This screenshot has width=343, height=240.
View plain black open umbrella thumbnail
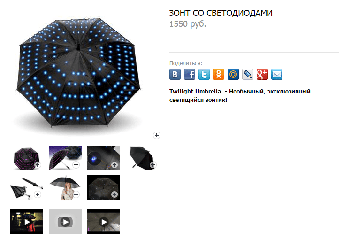point(142,158)
